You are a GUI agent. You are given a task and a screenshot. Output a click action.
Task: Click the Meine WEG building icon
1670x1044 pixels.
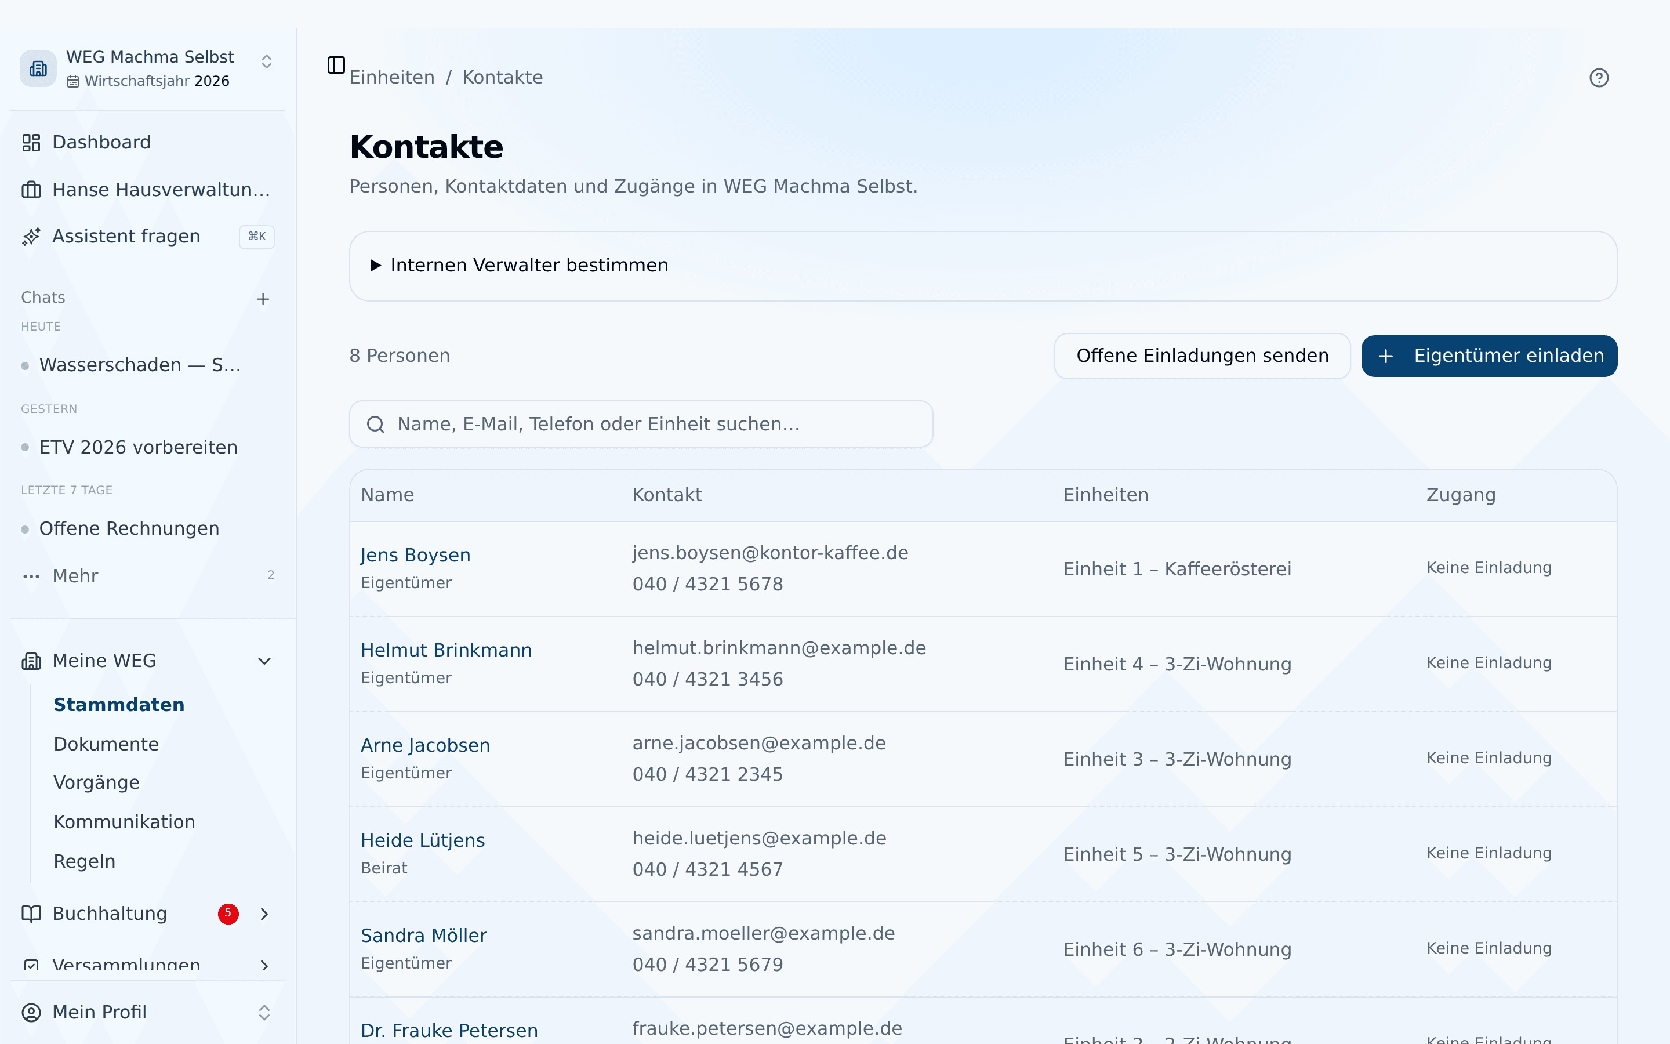click(x=31, y=661)
